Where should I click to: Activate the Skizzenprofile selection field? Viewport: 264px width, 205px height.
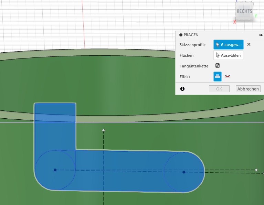tap(228, 45)
